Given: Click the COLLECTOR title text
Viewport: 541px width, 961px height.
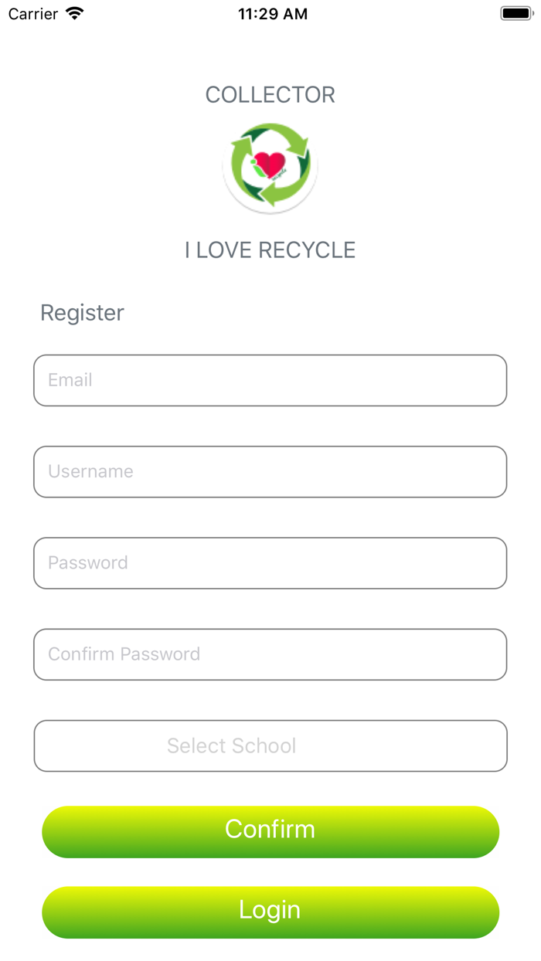Looking at the screenshot, I should click(x=270, y=94).
